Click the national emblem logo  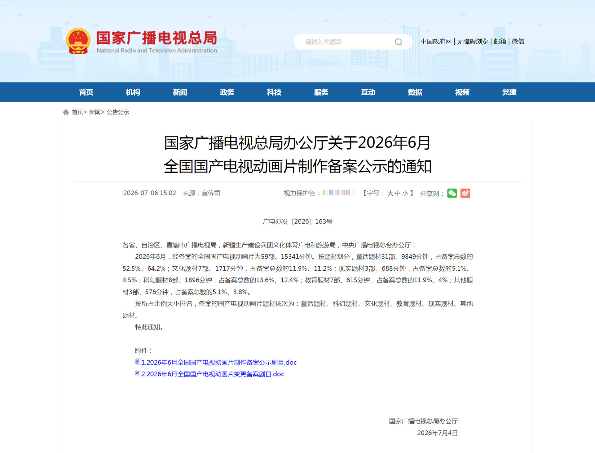click(78, 41)
